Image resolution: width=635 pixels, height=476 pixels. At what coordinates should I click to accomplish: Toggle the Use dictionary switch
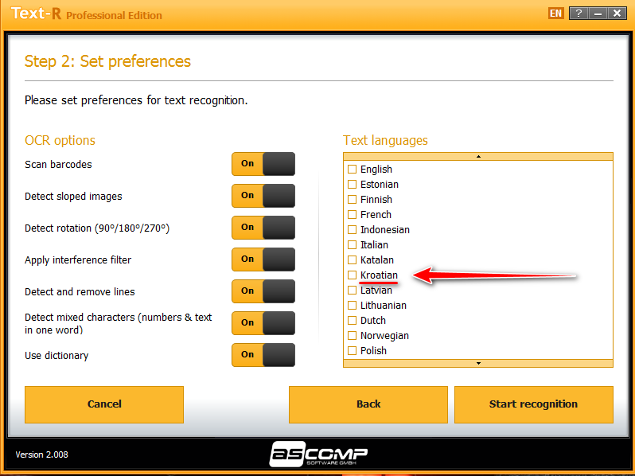click(263, 355)
